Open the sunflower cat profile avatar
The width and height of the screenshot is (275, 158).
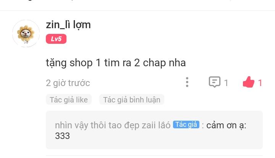tap(26, 34)
